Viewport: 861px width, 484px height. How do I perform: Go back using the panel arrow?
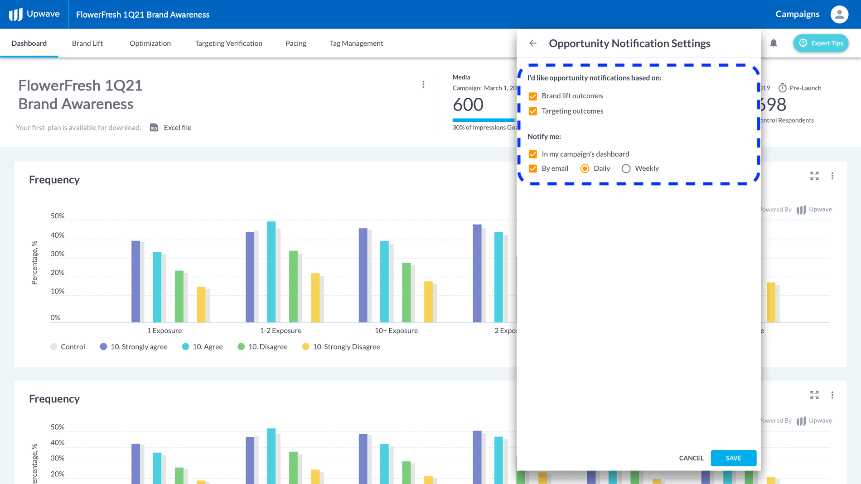(533, 43)
